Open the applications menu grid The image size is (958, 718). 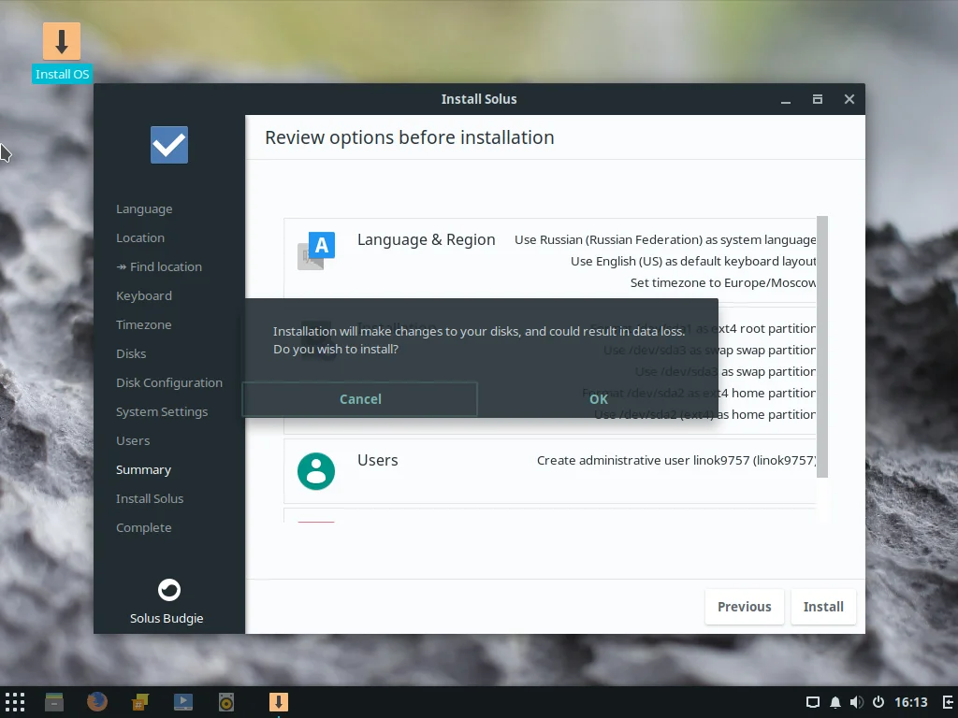(x=15, y=702)
